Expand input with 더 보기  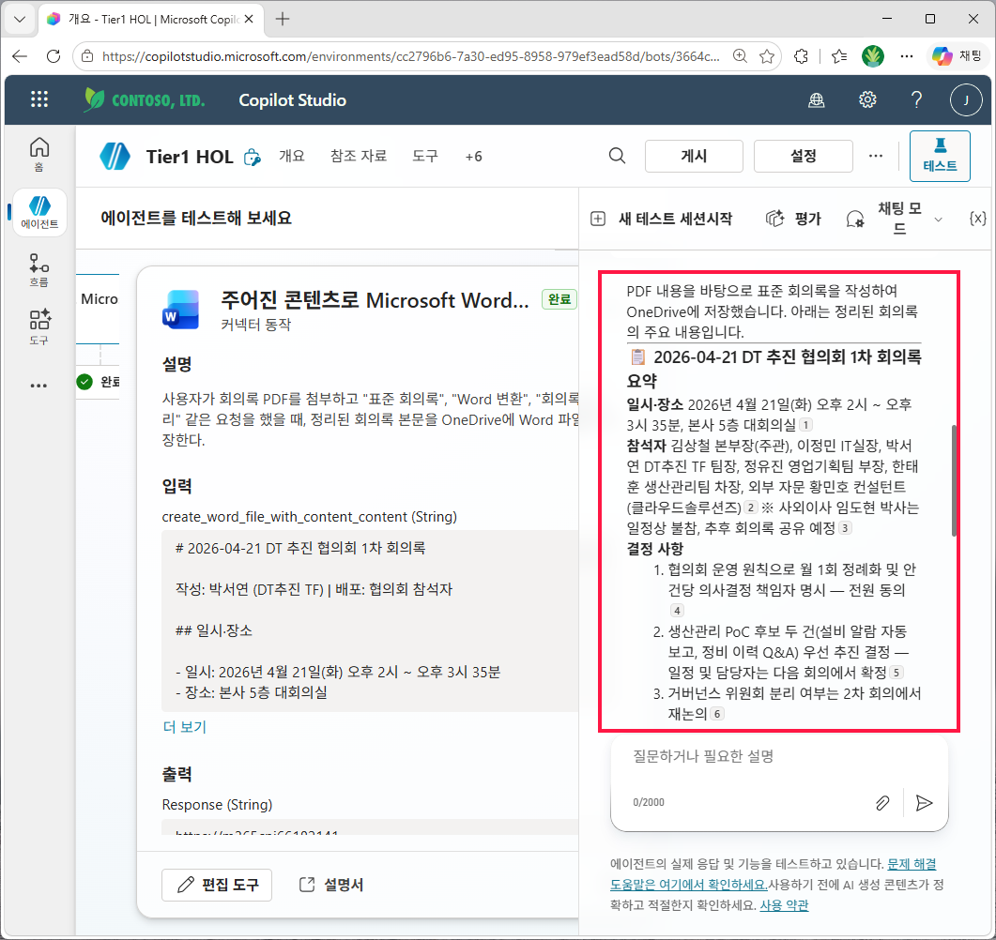pyautogui.click(x=185, y=727)
